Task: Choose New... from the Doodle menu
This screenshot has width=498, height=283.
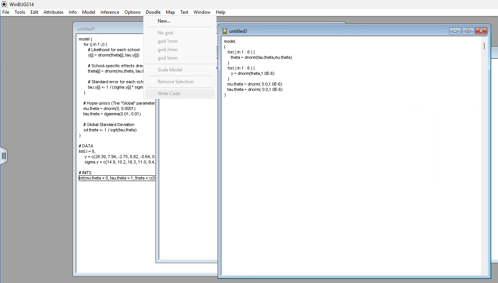Action: click(164, 21)
